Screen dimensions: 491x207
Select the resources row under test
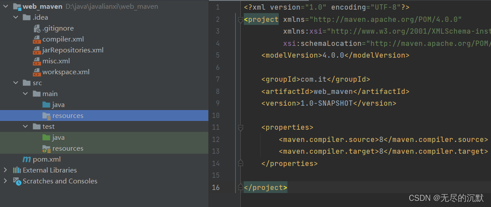[104, 148]
